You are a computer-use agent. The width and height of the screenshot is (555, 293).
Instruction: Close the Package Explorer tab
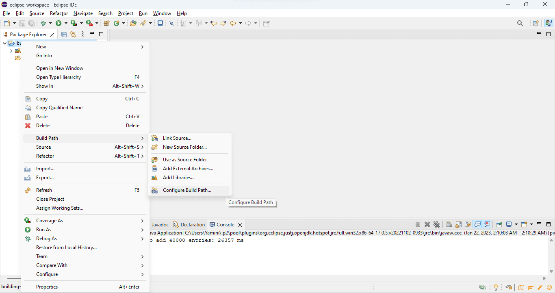point(52,35)
